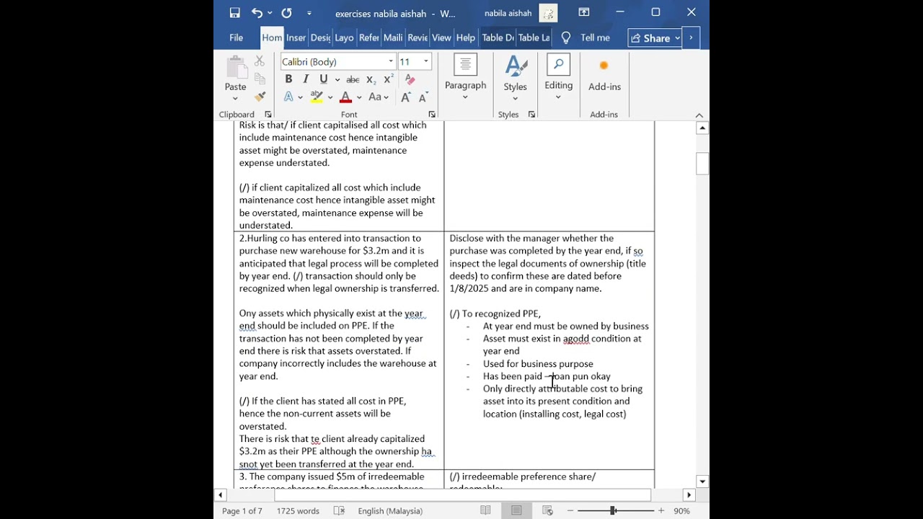923x519 pixels.
Task: Activate the Format Painter brush
Action: point(260,97)
